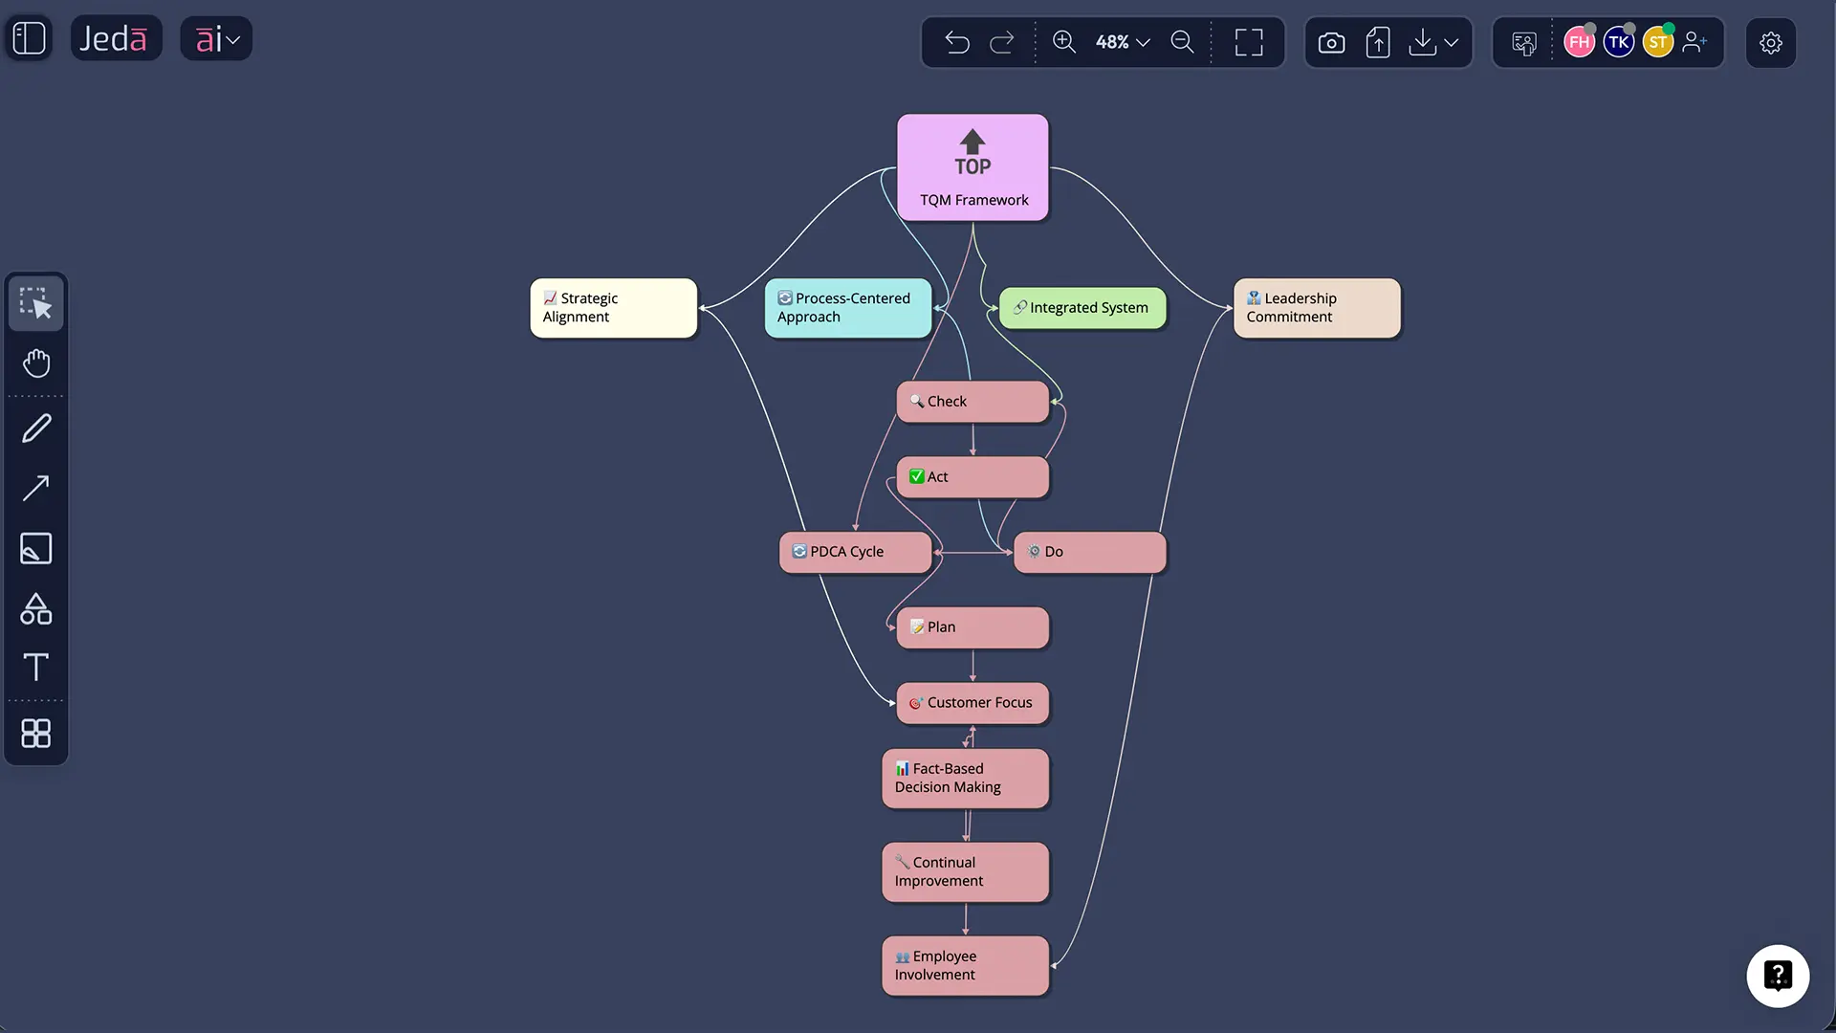Open the help question-mark bubble
The height and width of the screenshot is (1033, 1836).
(1778, 976)
